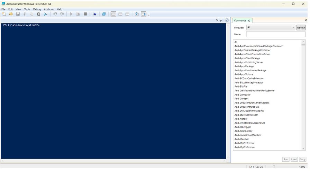The height and width of the screenshot is (171, 310).
Task: Open toolbar overflow options arrow
Action: (x=149, y=15)
